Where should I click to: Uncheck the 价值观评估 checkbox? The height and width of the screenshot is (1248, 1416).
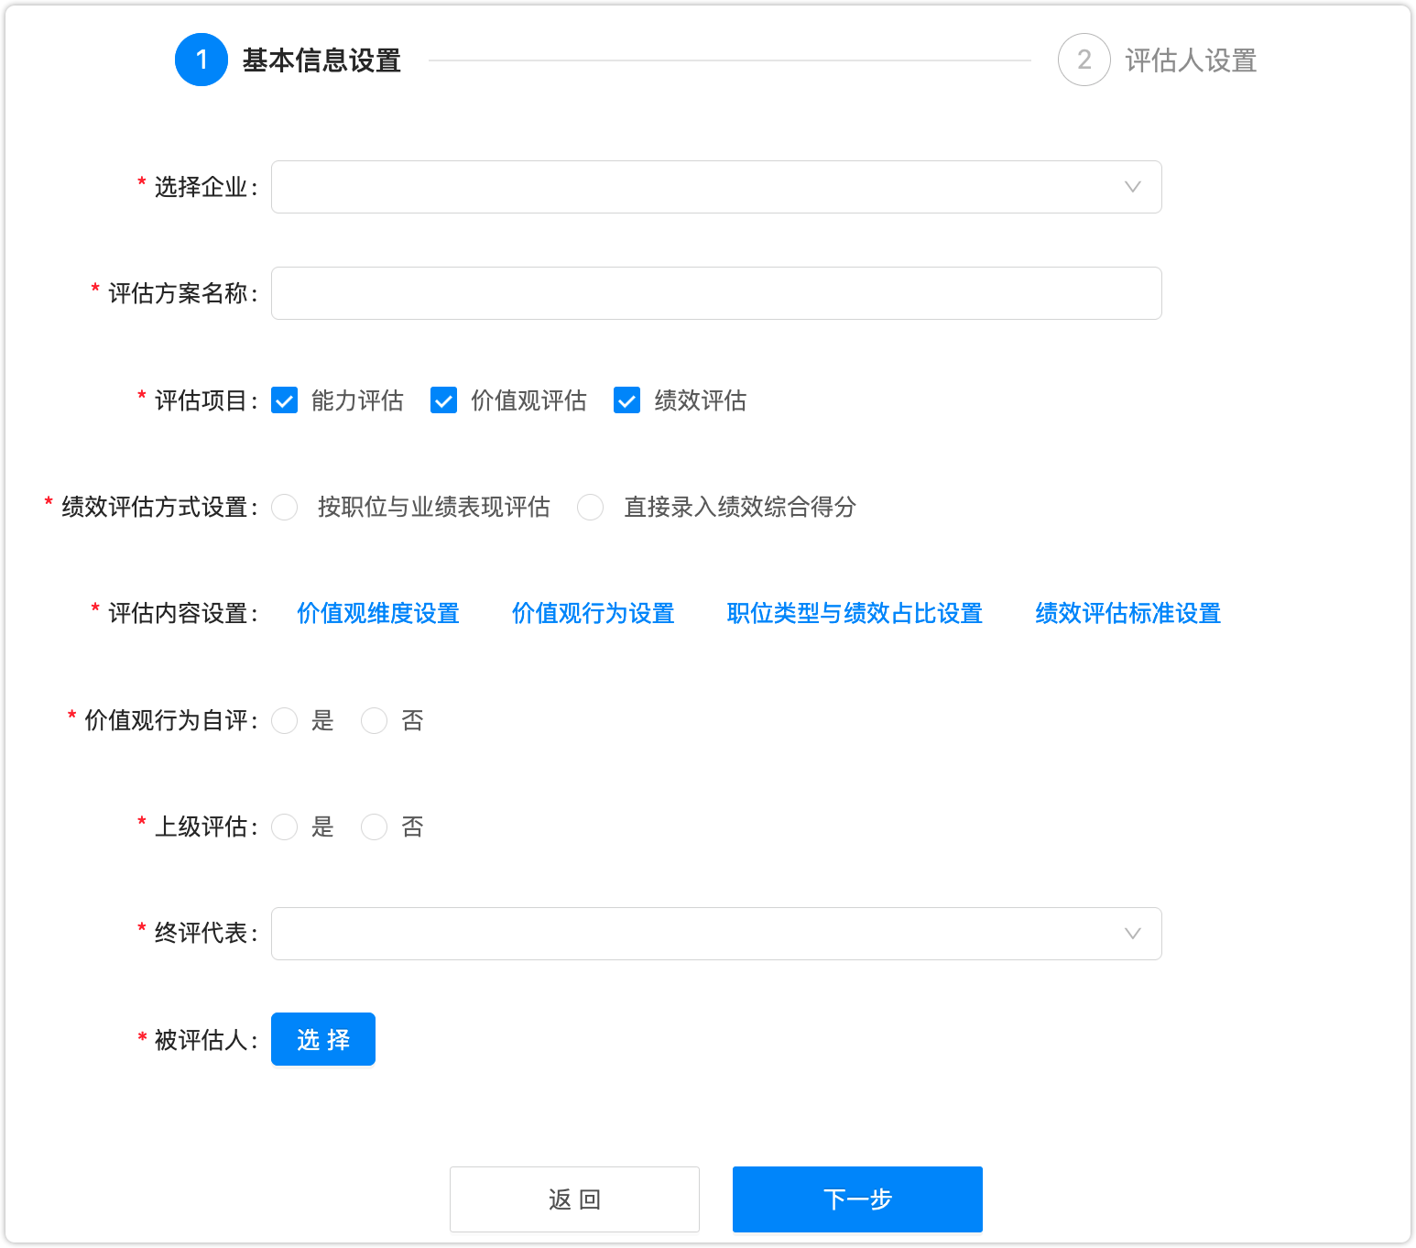tap(444, 400)
